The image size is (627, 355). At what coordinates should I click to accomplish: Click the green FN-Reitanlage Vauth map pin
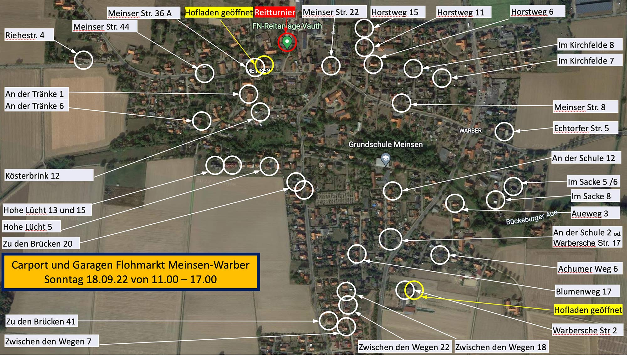point(287,42)
